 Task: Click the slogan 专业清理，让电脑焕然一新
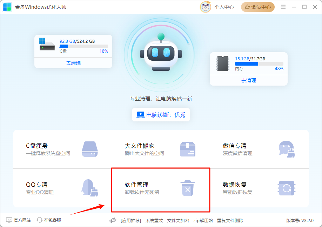click(x=161, y=99)
